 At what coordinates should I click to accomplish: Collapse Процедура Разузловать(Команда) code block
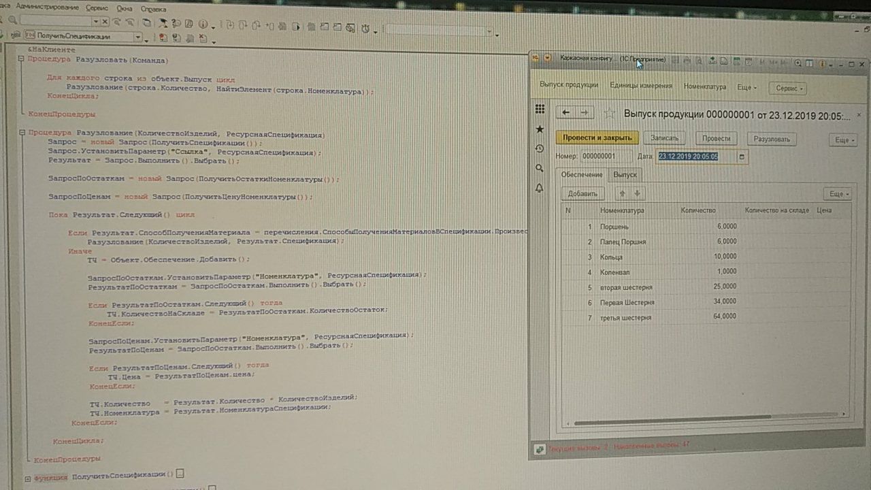(x=22, y=59)
